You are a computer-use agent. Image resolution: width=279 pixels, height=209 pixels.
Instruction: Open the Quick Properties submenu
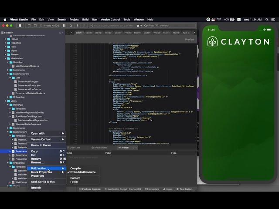tap(47, 172)
